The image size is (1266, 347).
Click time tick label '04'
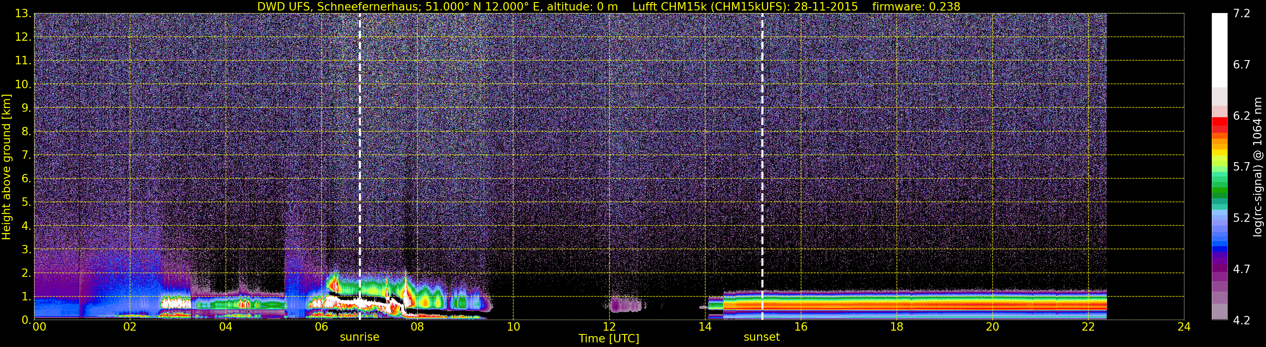[225, 327]
